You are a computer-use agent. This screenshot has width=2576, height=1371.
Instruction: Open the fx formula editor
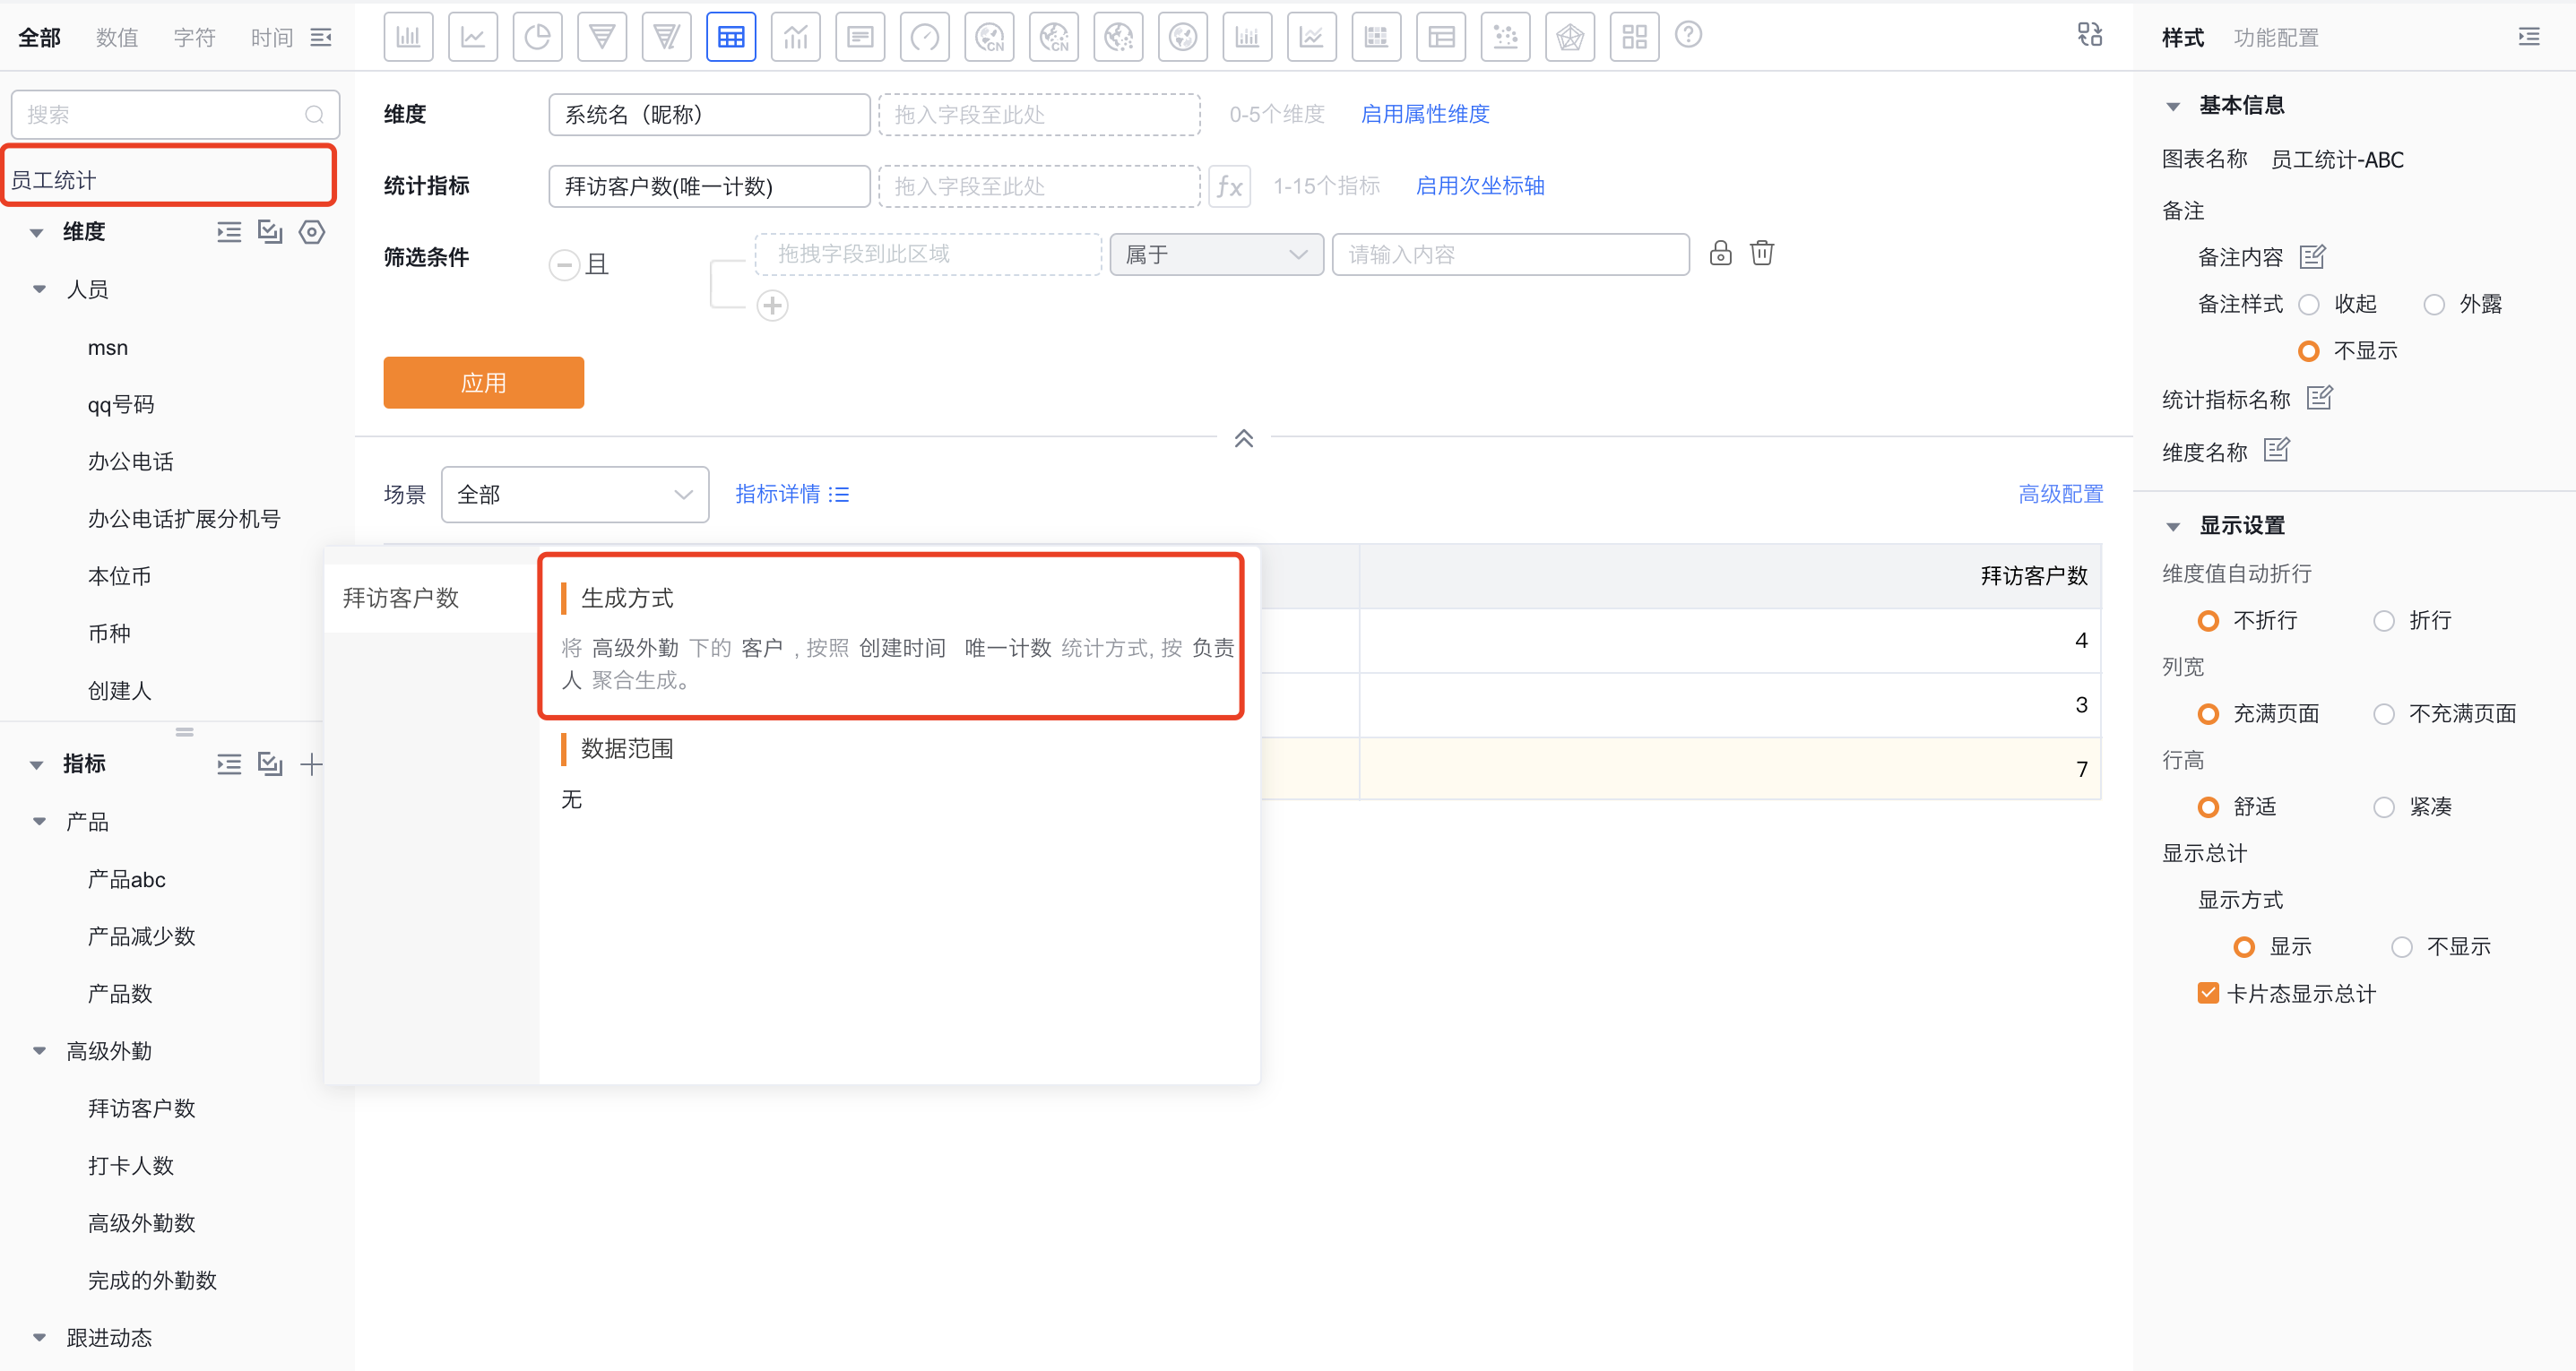tap(1230, 186)
